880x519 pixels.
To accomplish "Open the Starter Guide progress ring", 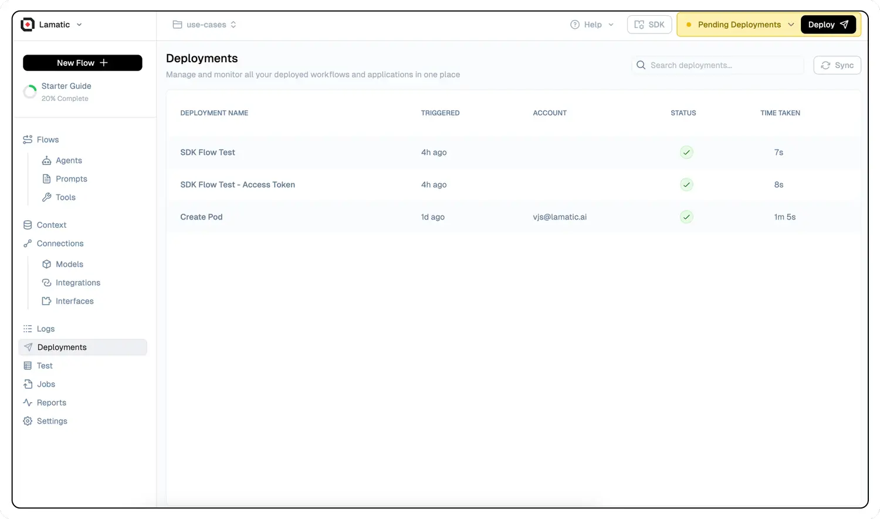I will pos(29,92).
